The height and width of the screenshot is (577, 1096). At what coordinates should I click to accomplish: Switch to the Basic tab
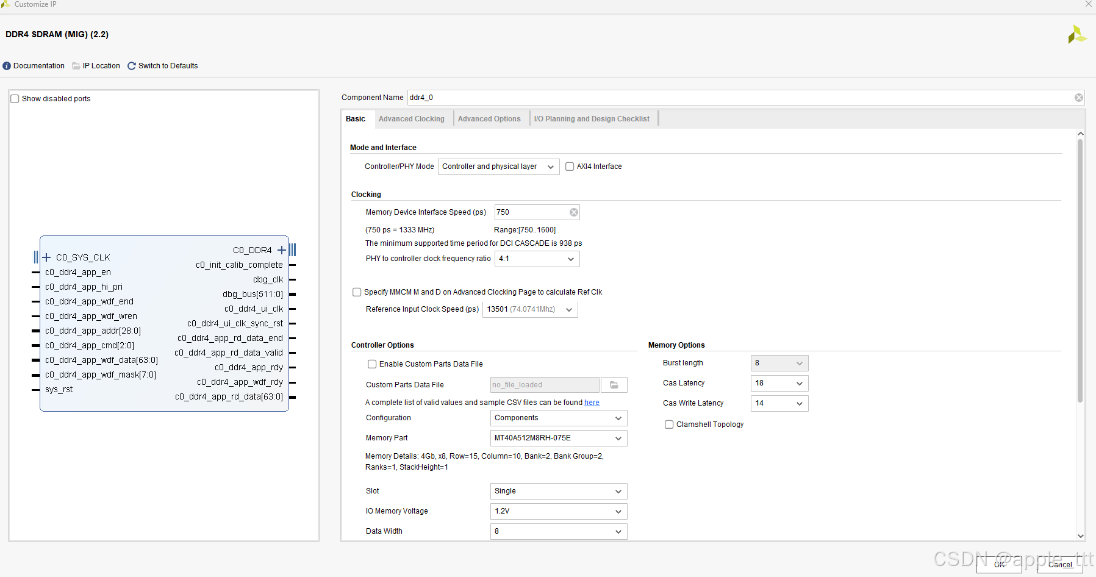(356, 119)
